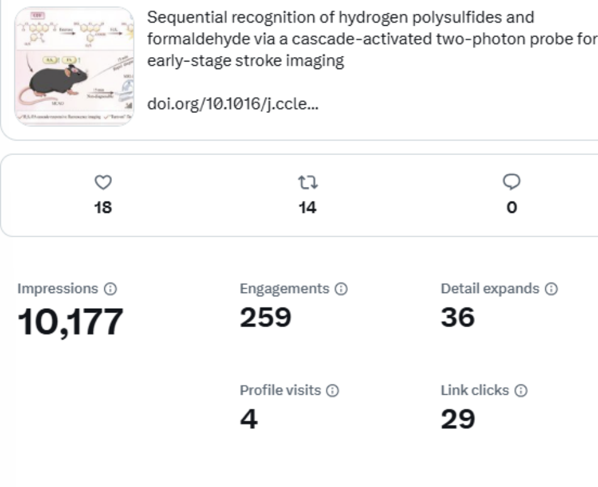Image resolution: width=598 pixels, height=487 pixels.
Task: Click the 259 engagements number
Action: (x=266, y=318)
